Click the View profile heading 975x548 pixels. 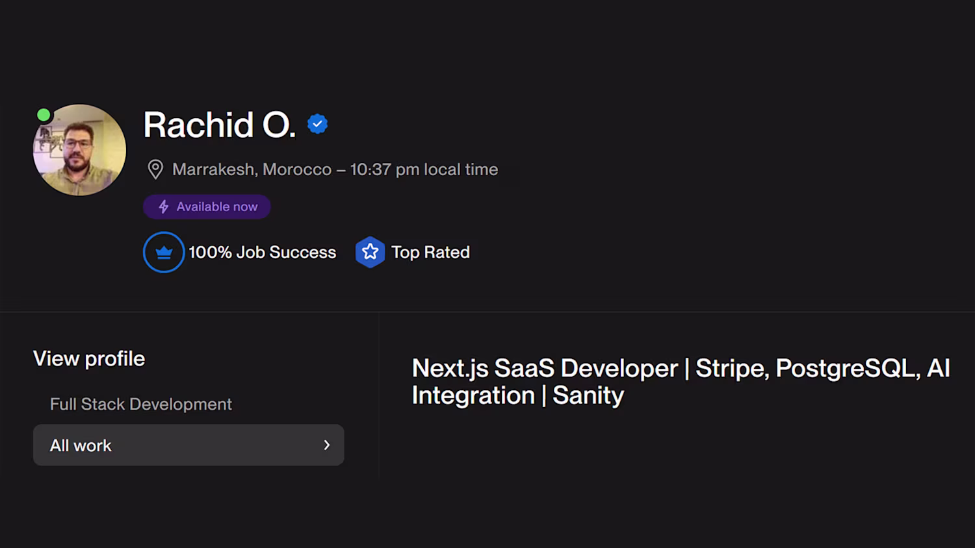coord(89,358)
